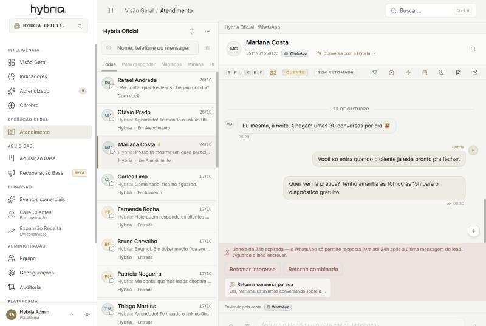Open Auditoria

pos(47,287)
